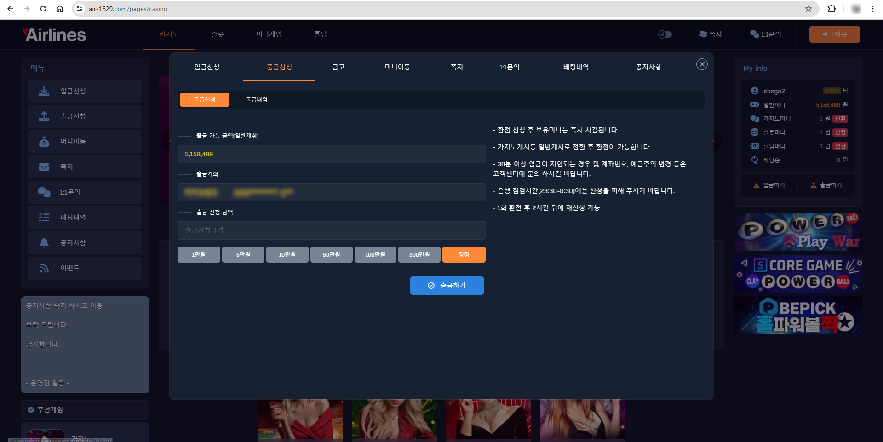Click the 로그아웃 button
883x442 pixels.
(835, 34)
